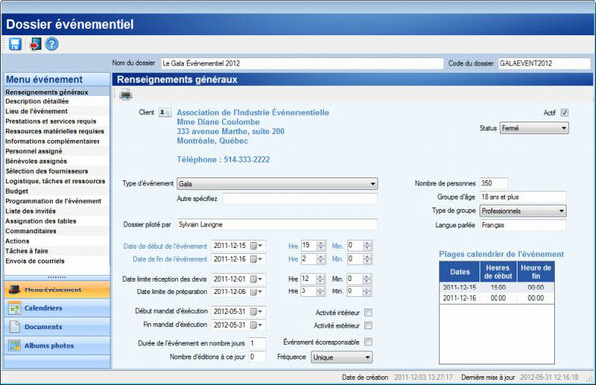This screenshot has height=385, width=596.
Task: Open Informations complémentaires section
Action: 57,141
